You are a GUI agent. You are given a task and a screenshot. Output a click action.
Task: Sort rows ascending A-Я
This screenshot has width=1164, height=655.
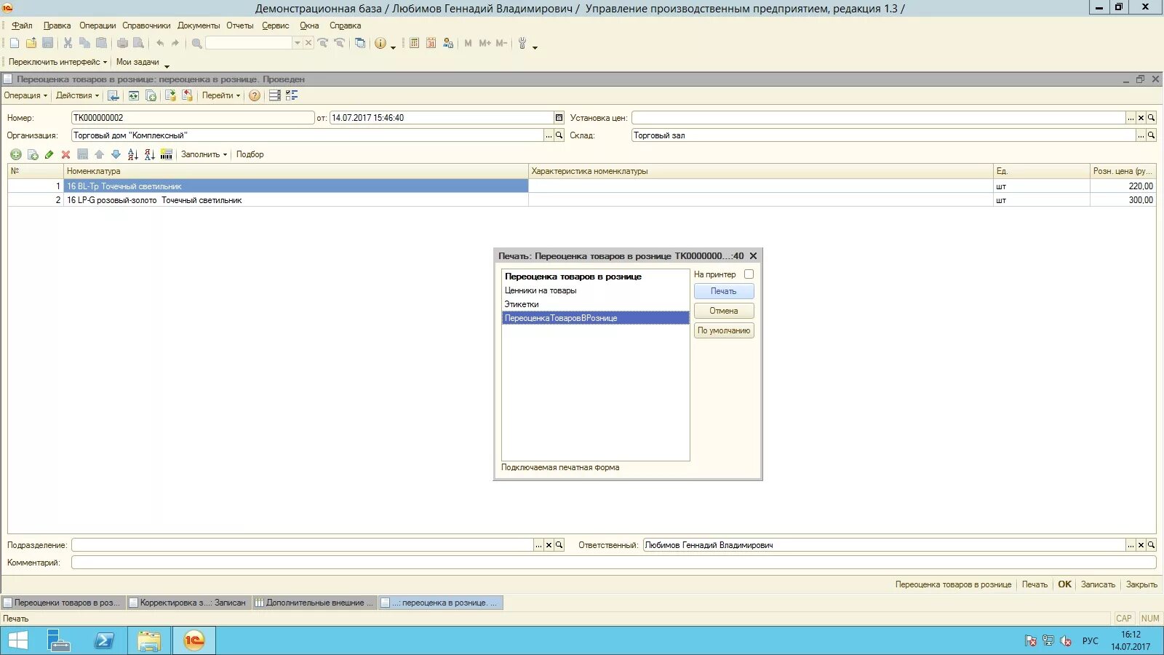132,154
